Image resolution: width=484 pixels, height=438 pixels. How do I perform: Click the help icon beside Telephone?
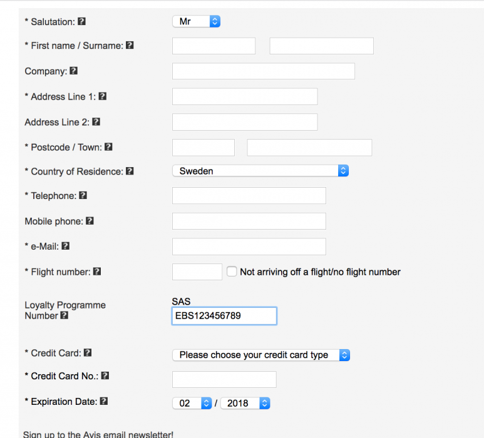83,195
